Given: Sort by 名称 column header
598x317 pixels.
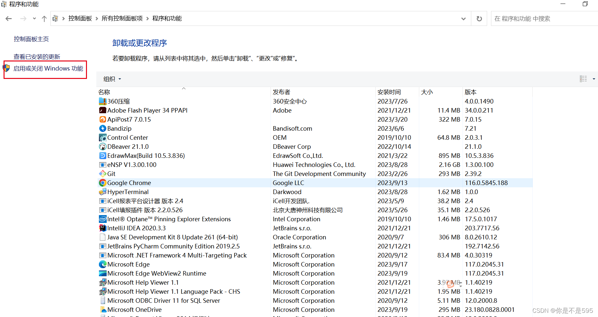Looking at the screenshot, I should pos(184,92).
